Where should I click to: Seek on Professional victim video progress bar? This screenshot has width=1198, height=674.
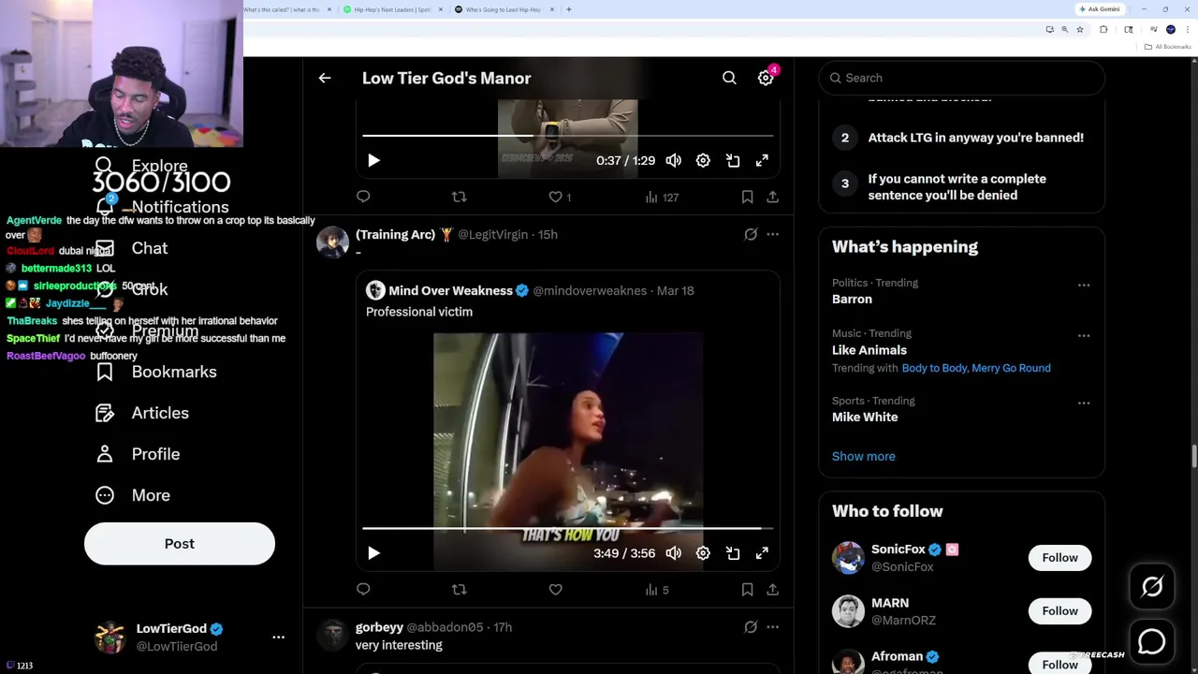[568, 529]
